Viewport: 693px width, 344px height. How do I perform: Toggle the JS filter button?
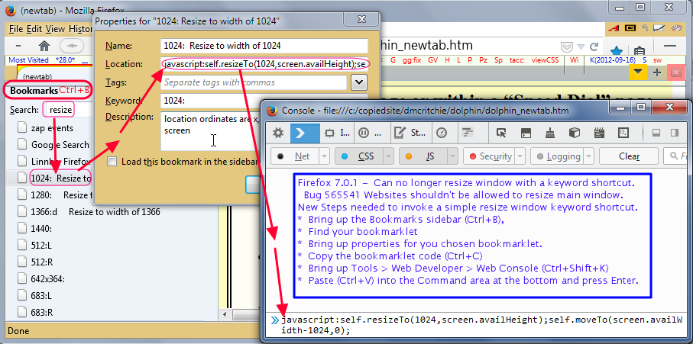(x=423, y=156)
